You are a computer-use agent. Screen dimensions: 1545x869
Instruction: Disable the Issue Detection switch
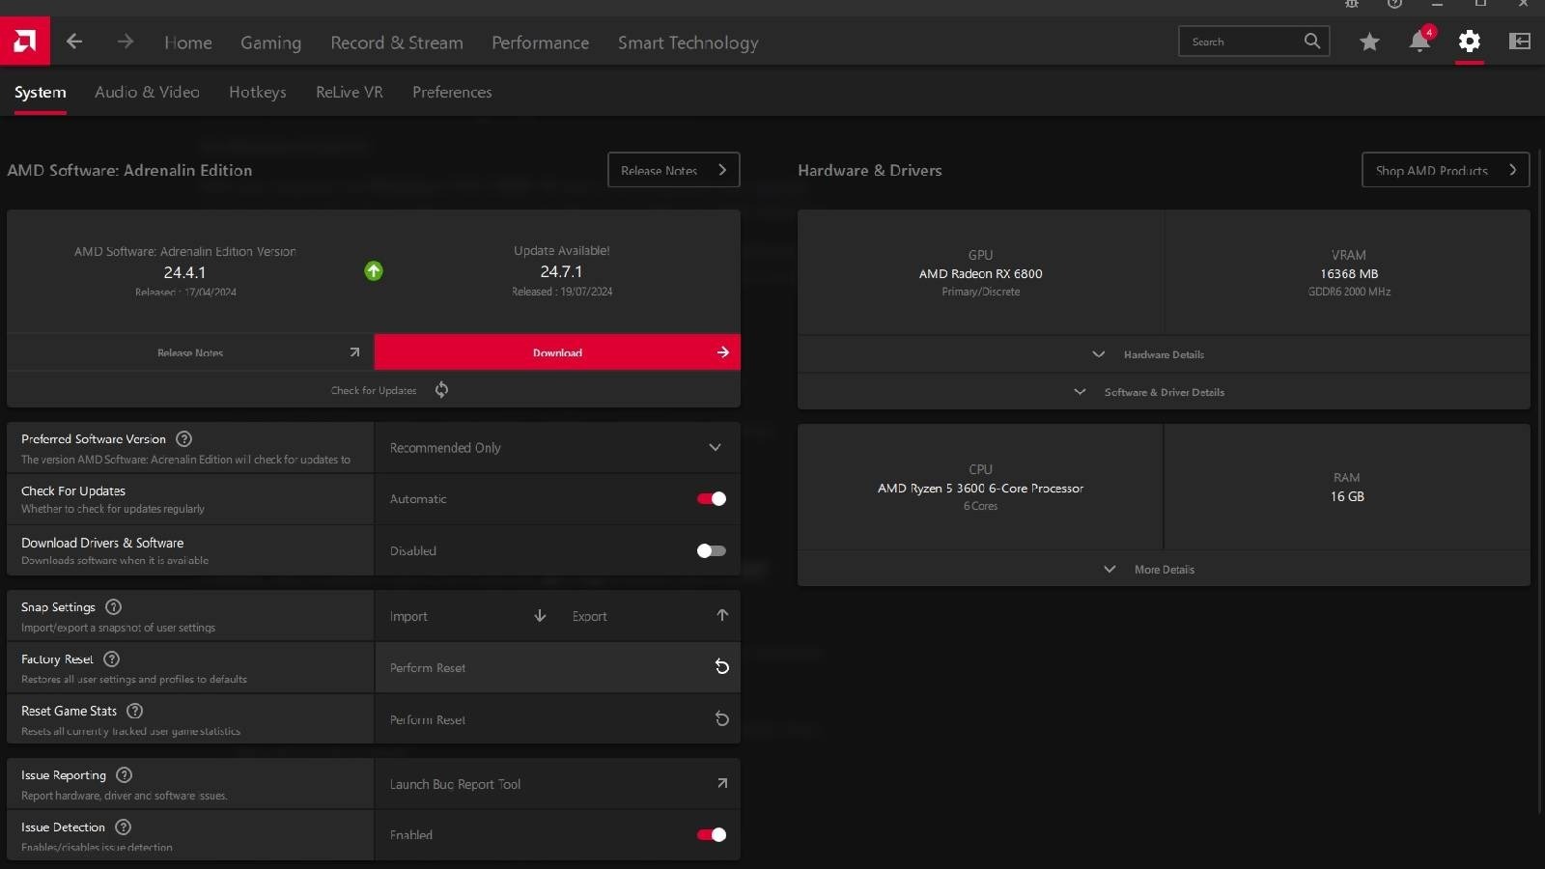pyautogui.click(x=712, y=835)
